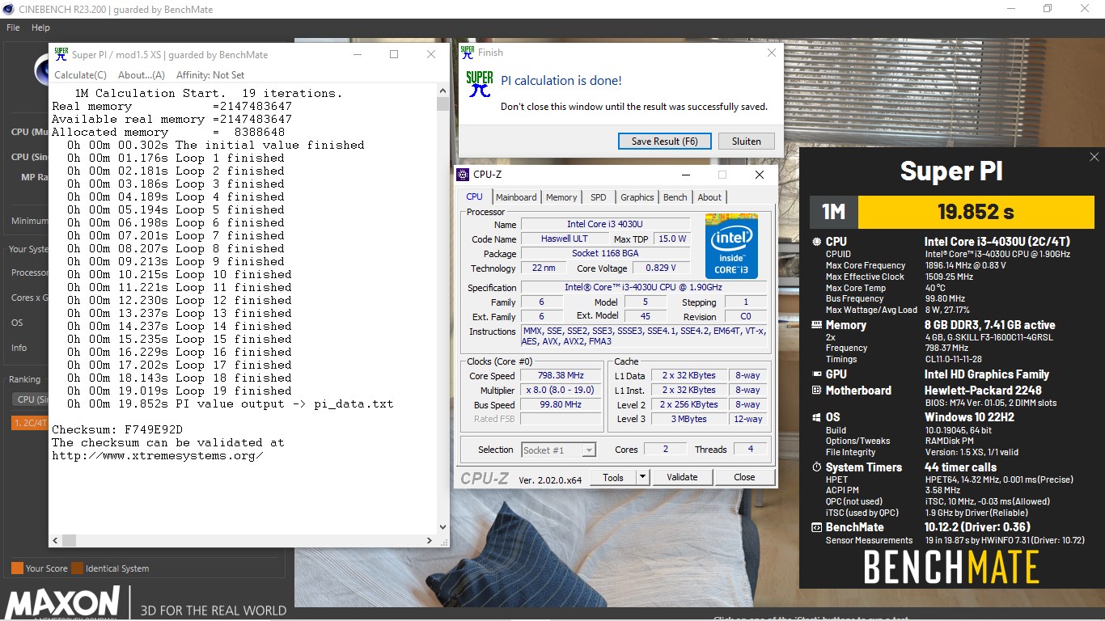1105x621 pixels.
Task: Click Super PI icon in Finish dialog title
Action: tap(467, 53)
